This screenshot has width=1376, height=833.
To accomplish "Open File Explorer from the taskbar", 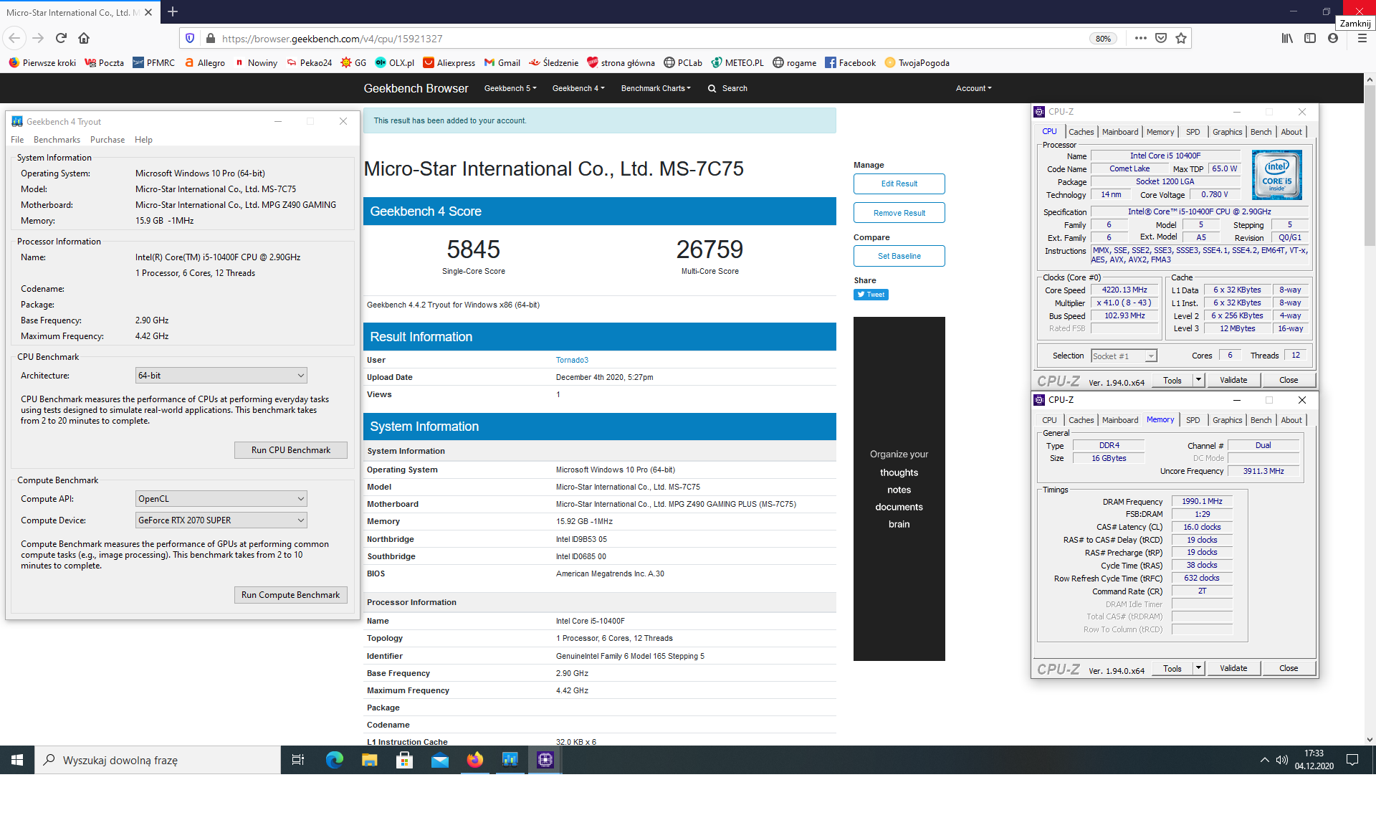I will point(369,760).
